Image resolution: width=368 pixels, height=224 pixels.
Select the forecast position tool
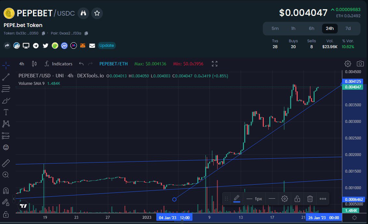coord(6,136)
